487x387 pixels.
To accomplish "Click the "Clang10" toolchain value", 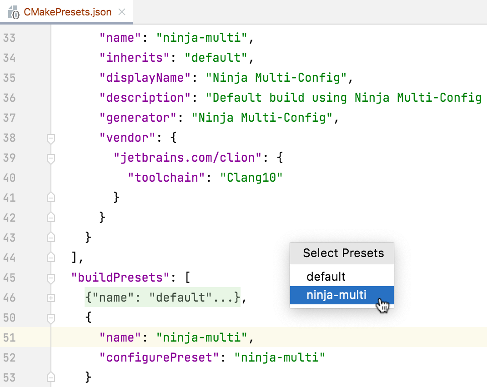I will point(251,178).
